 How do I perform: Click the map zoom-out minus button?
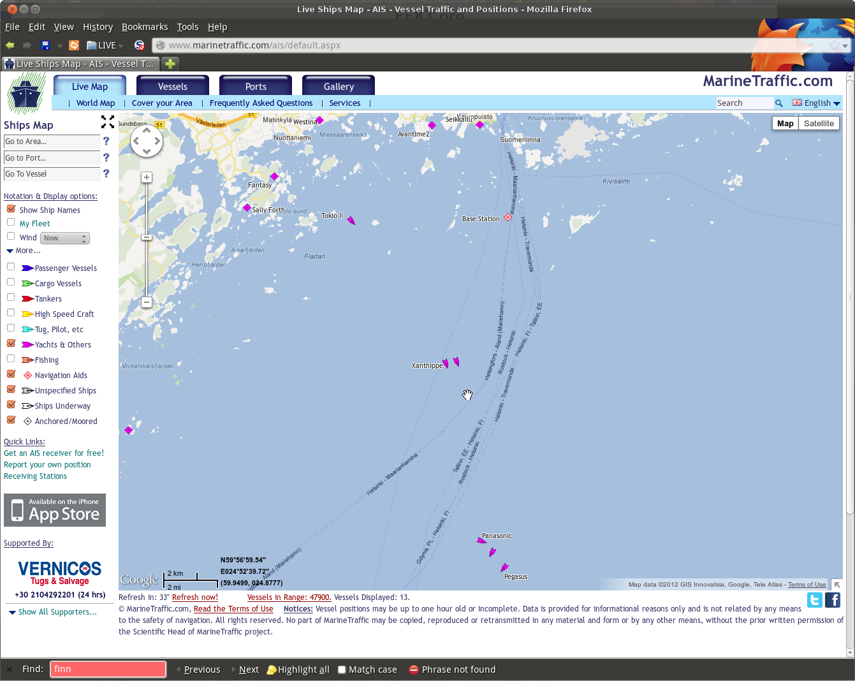click(x=147, y=302)
